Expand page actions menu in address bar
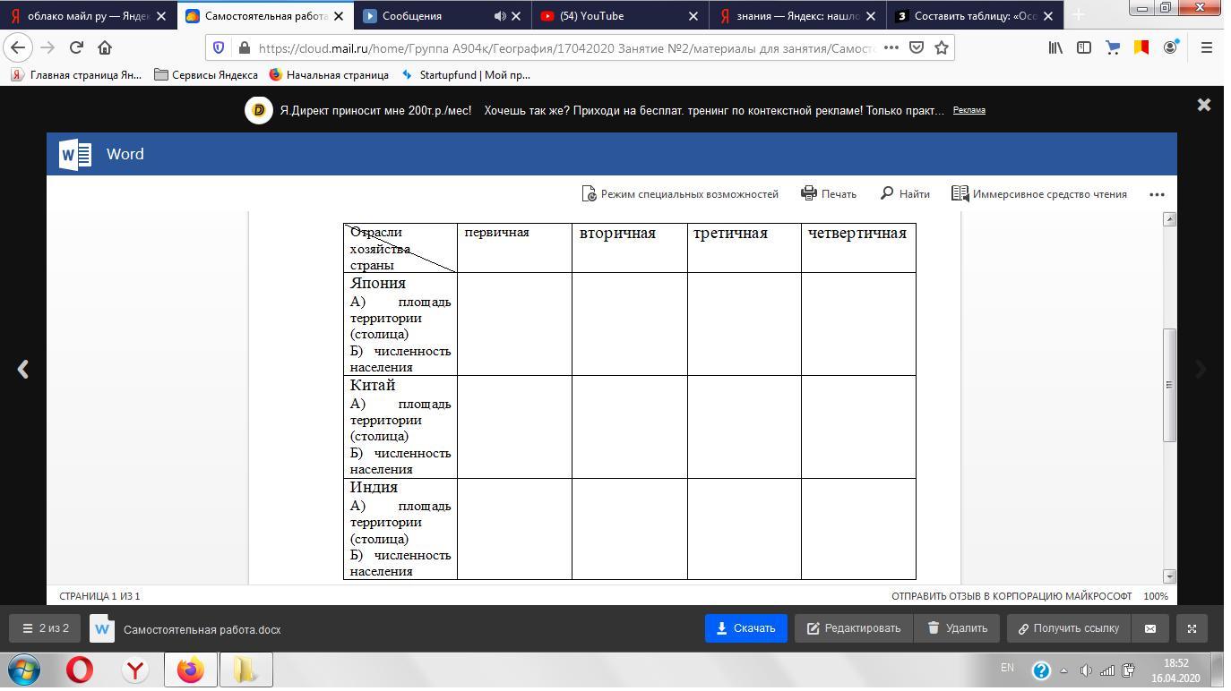The width and height of the screenshot is (1231, 691). (x=891, y=47)
